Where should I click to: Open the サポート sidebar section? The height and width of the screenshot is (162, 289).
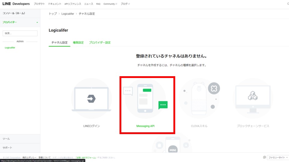point(20,148)
